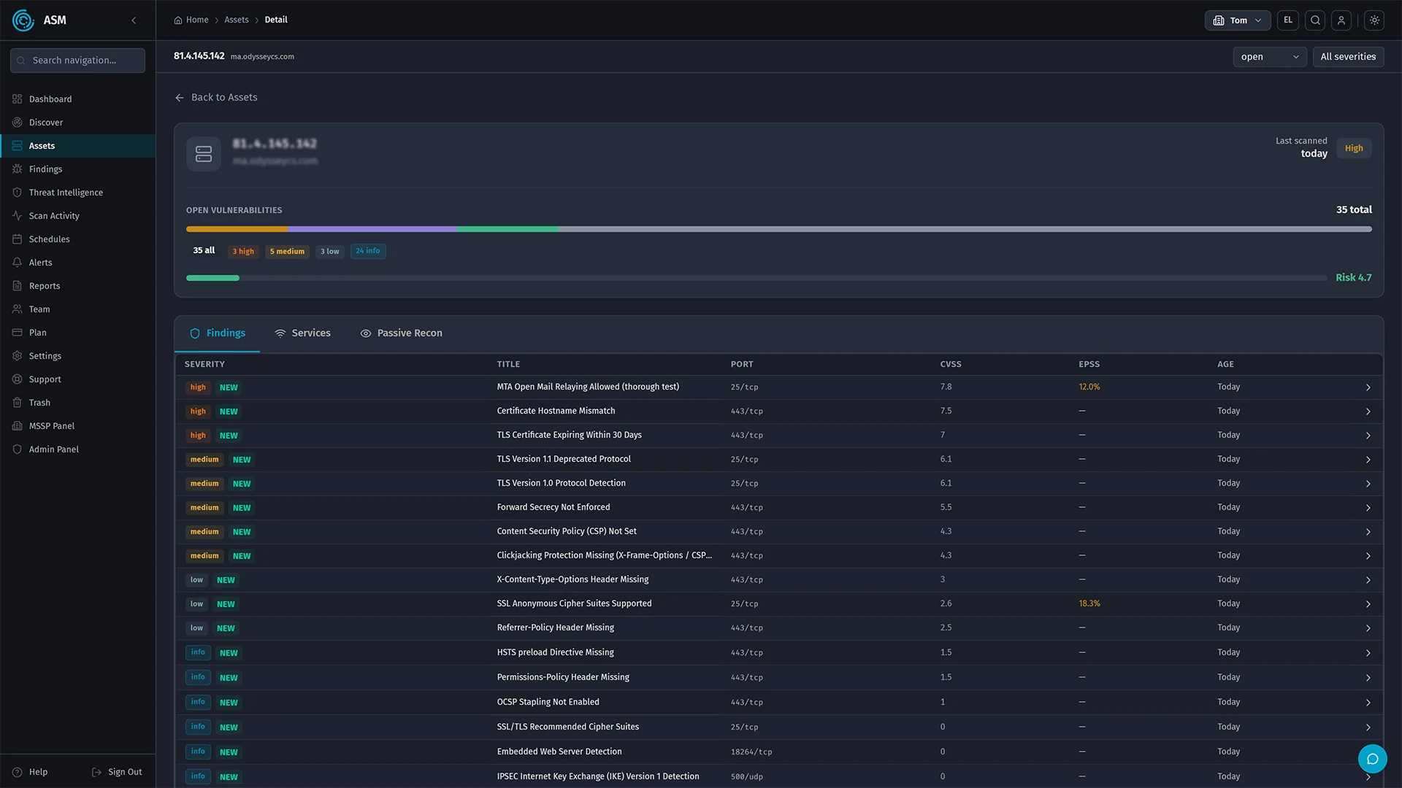
Task: Filter by 24 info severity chip
Action: (x=368, y=251)
